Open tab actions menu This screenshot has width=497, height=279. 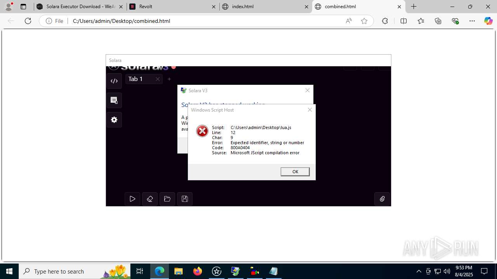23,7
